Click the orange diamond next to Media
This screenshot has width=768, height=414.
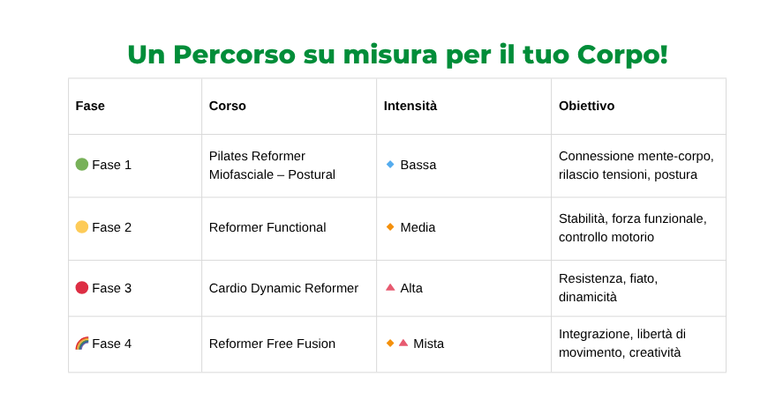tap(390, 226)
